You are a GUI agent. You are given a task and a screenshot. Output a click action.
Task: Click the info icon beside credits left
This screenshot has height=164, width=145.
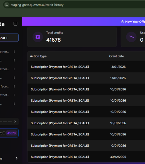point(4,133)
